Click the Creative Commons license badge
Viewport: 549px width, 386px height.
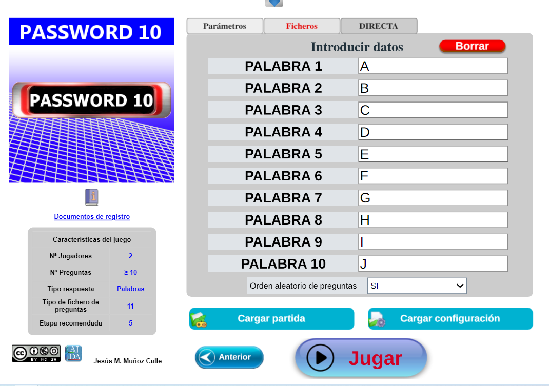[x=36, y=353]
